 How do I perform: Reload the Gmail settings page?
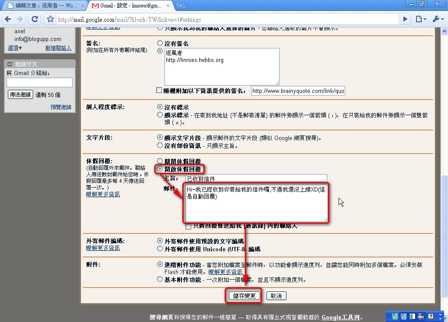click(35, 19)
